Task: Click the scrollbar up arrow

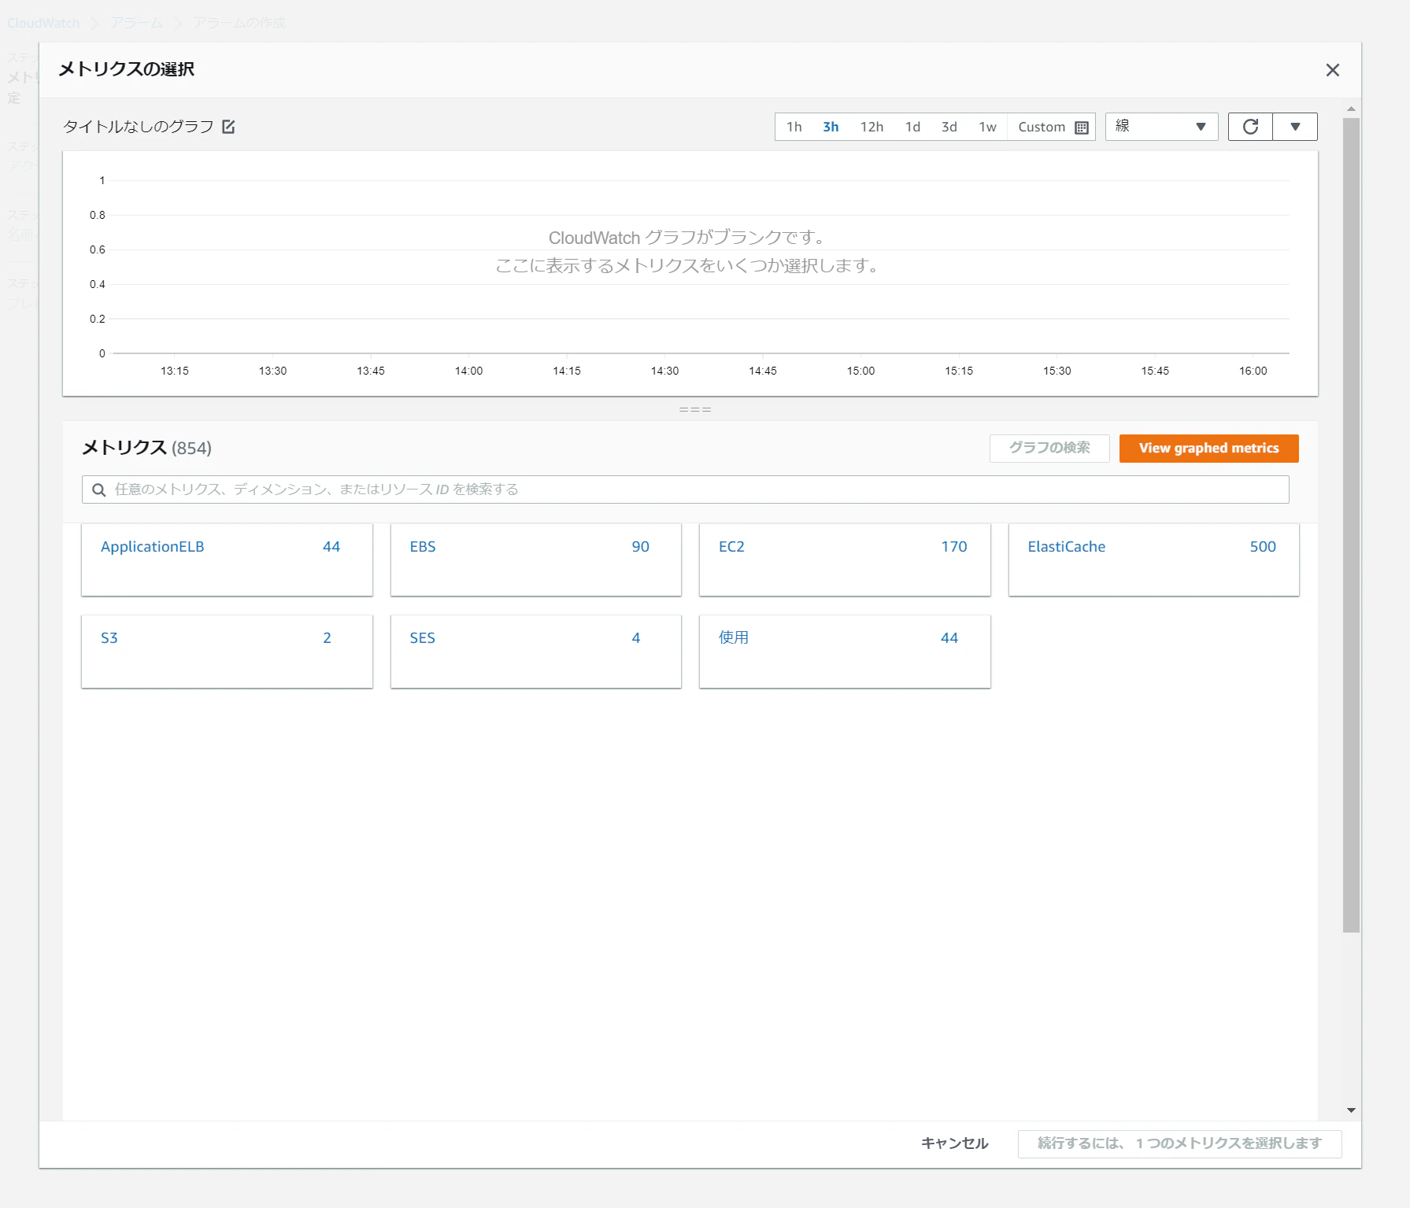Action: (x=1351, y=109)
